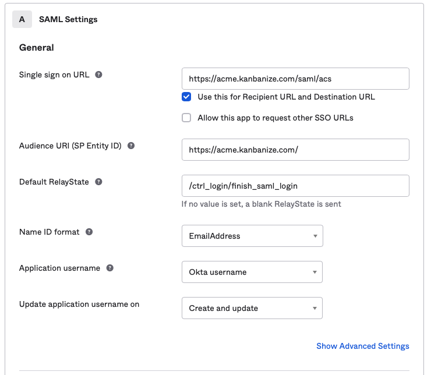The width and height of the screenshot is (431, 375).
Task: Click help icon beside Single sign on URL
Action: (x=99, y=75)
